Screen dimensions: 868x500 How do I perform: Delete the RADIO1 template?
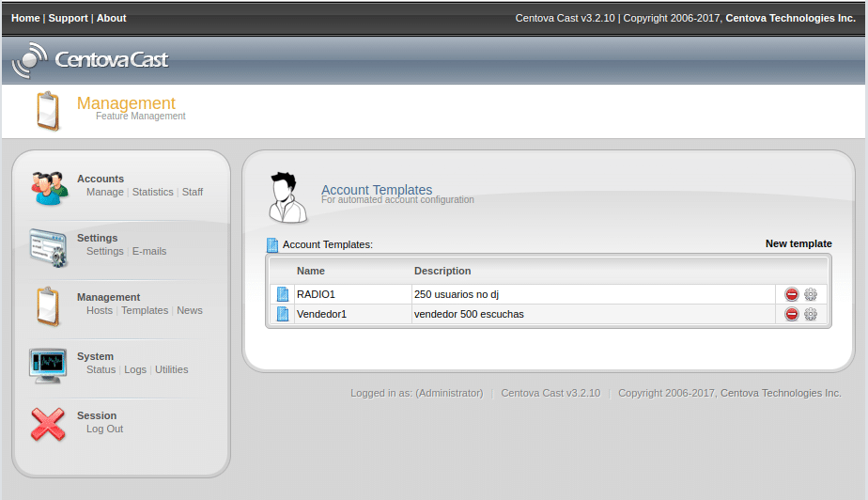[x=792, y=294]
